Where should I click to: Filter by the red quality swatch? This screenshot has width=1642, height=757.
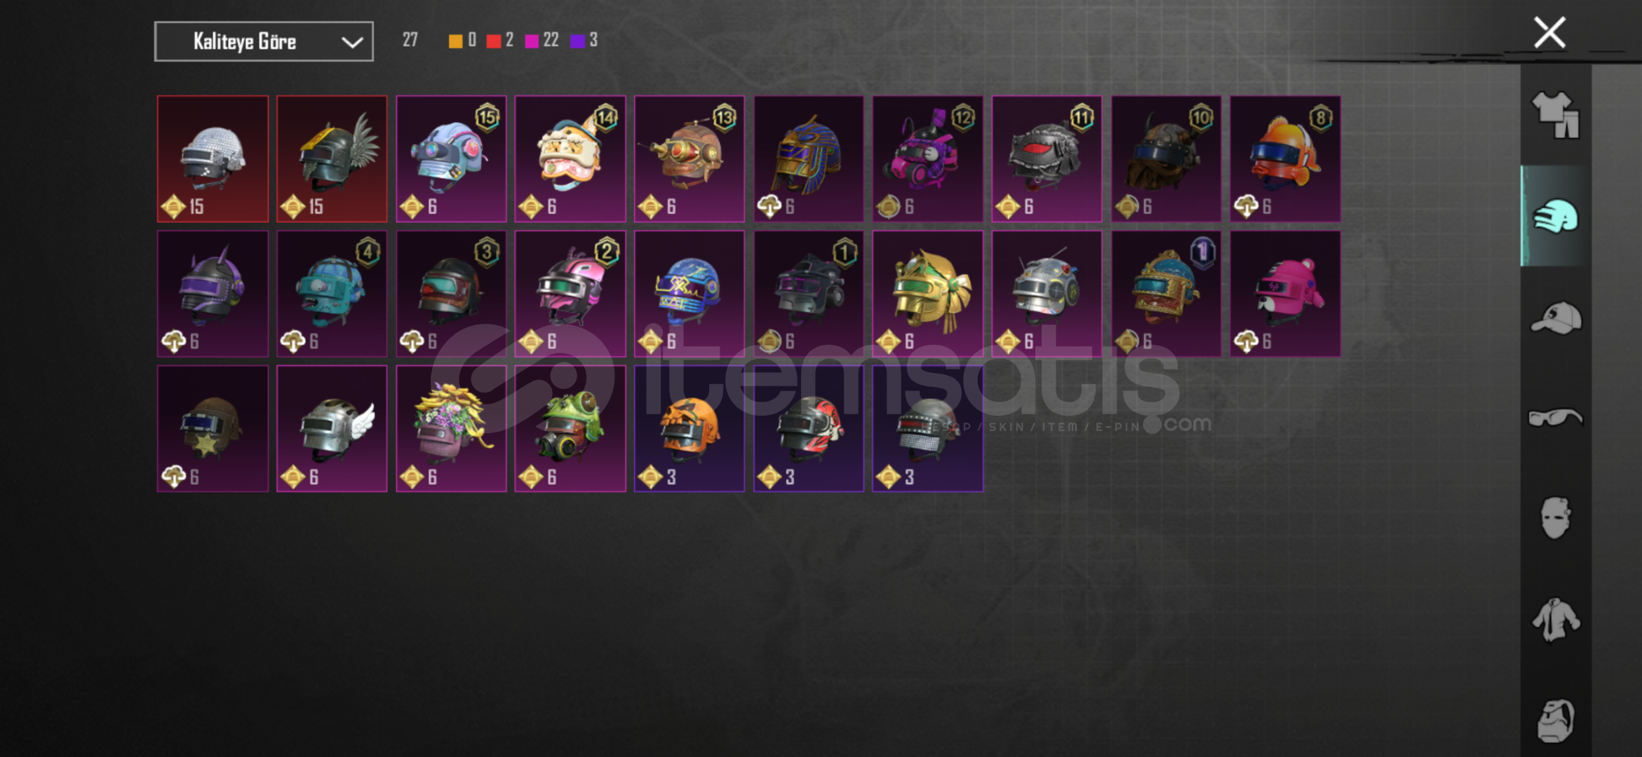click(493, 41)
